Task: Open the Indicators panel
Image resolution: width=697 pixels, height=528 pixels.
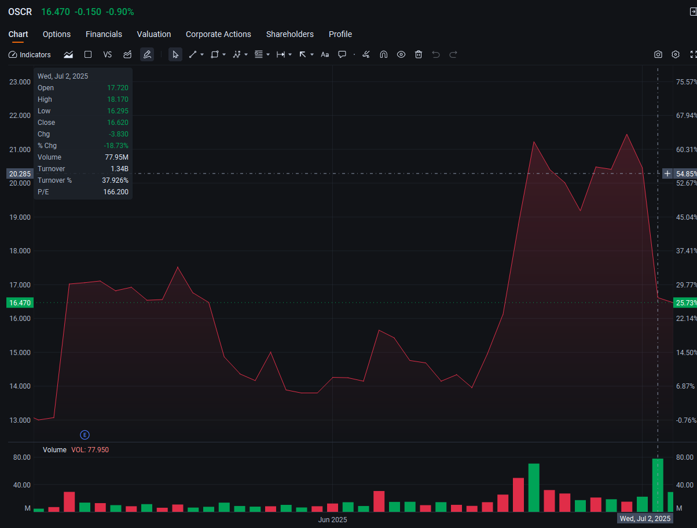Action: pos(30,54)
